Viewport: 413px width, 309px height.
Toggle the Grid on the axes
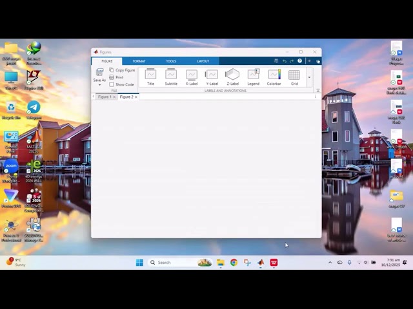tap(294, 77)
